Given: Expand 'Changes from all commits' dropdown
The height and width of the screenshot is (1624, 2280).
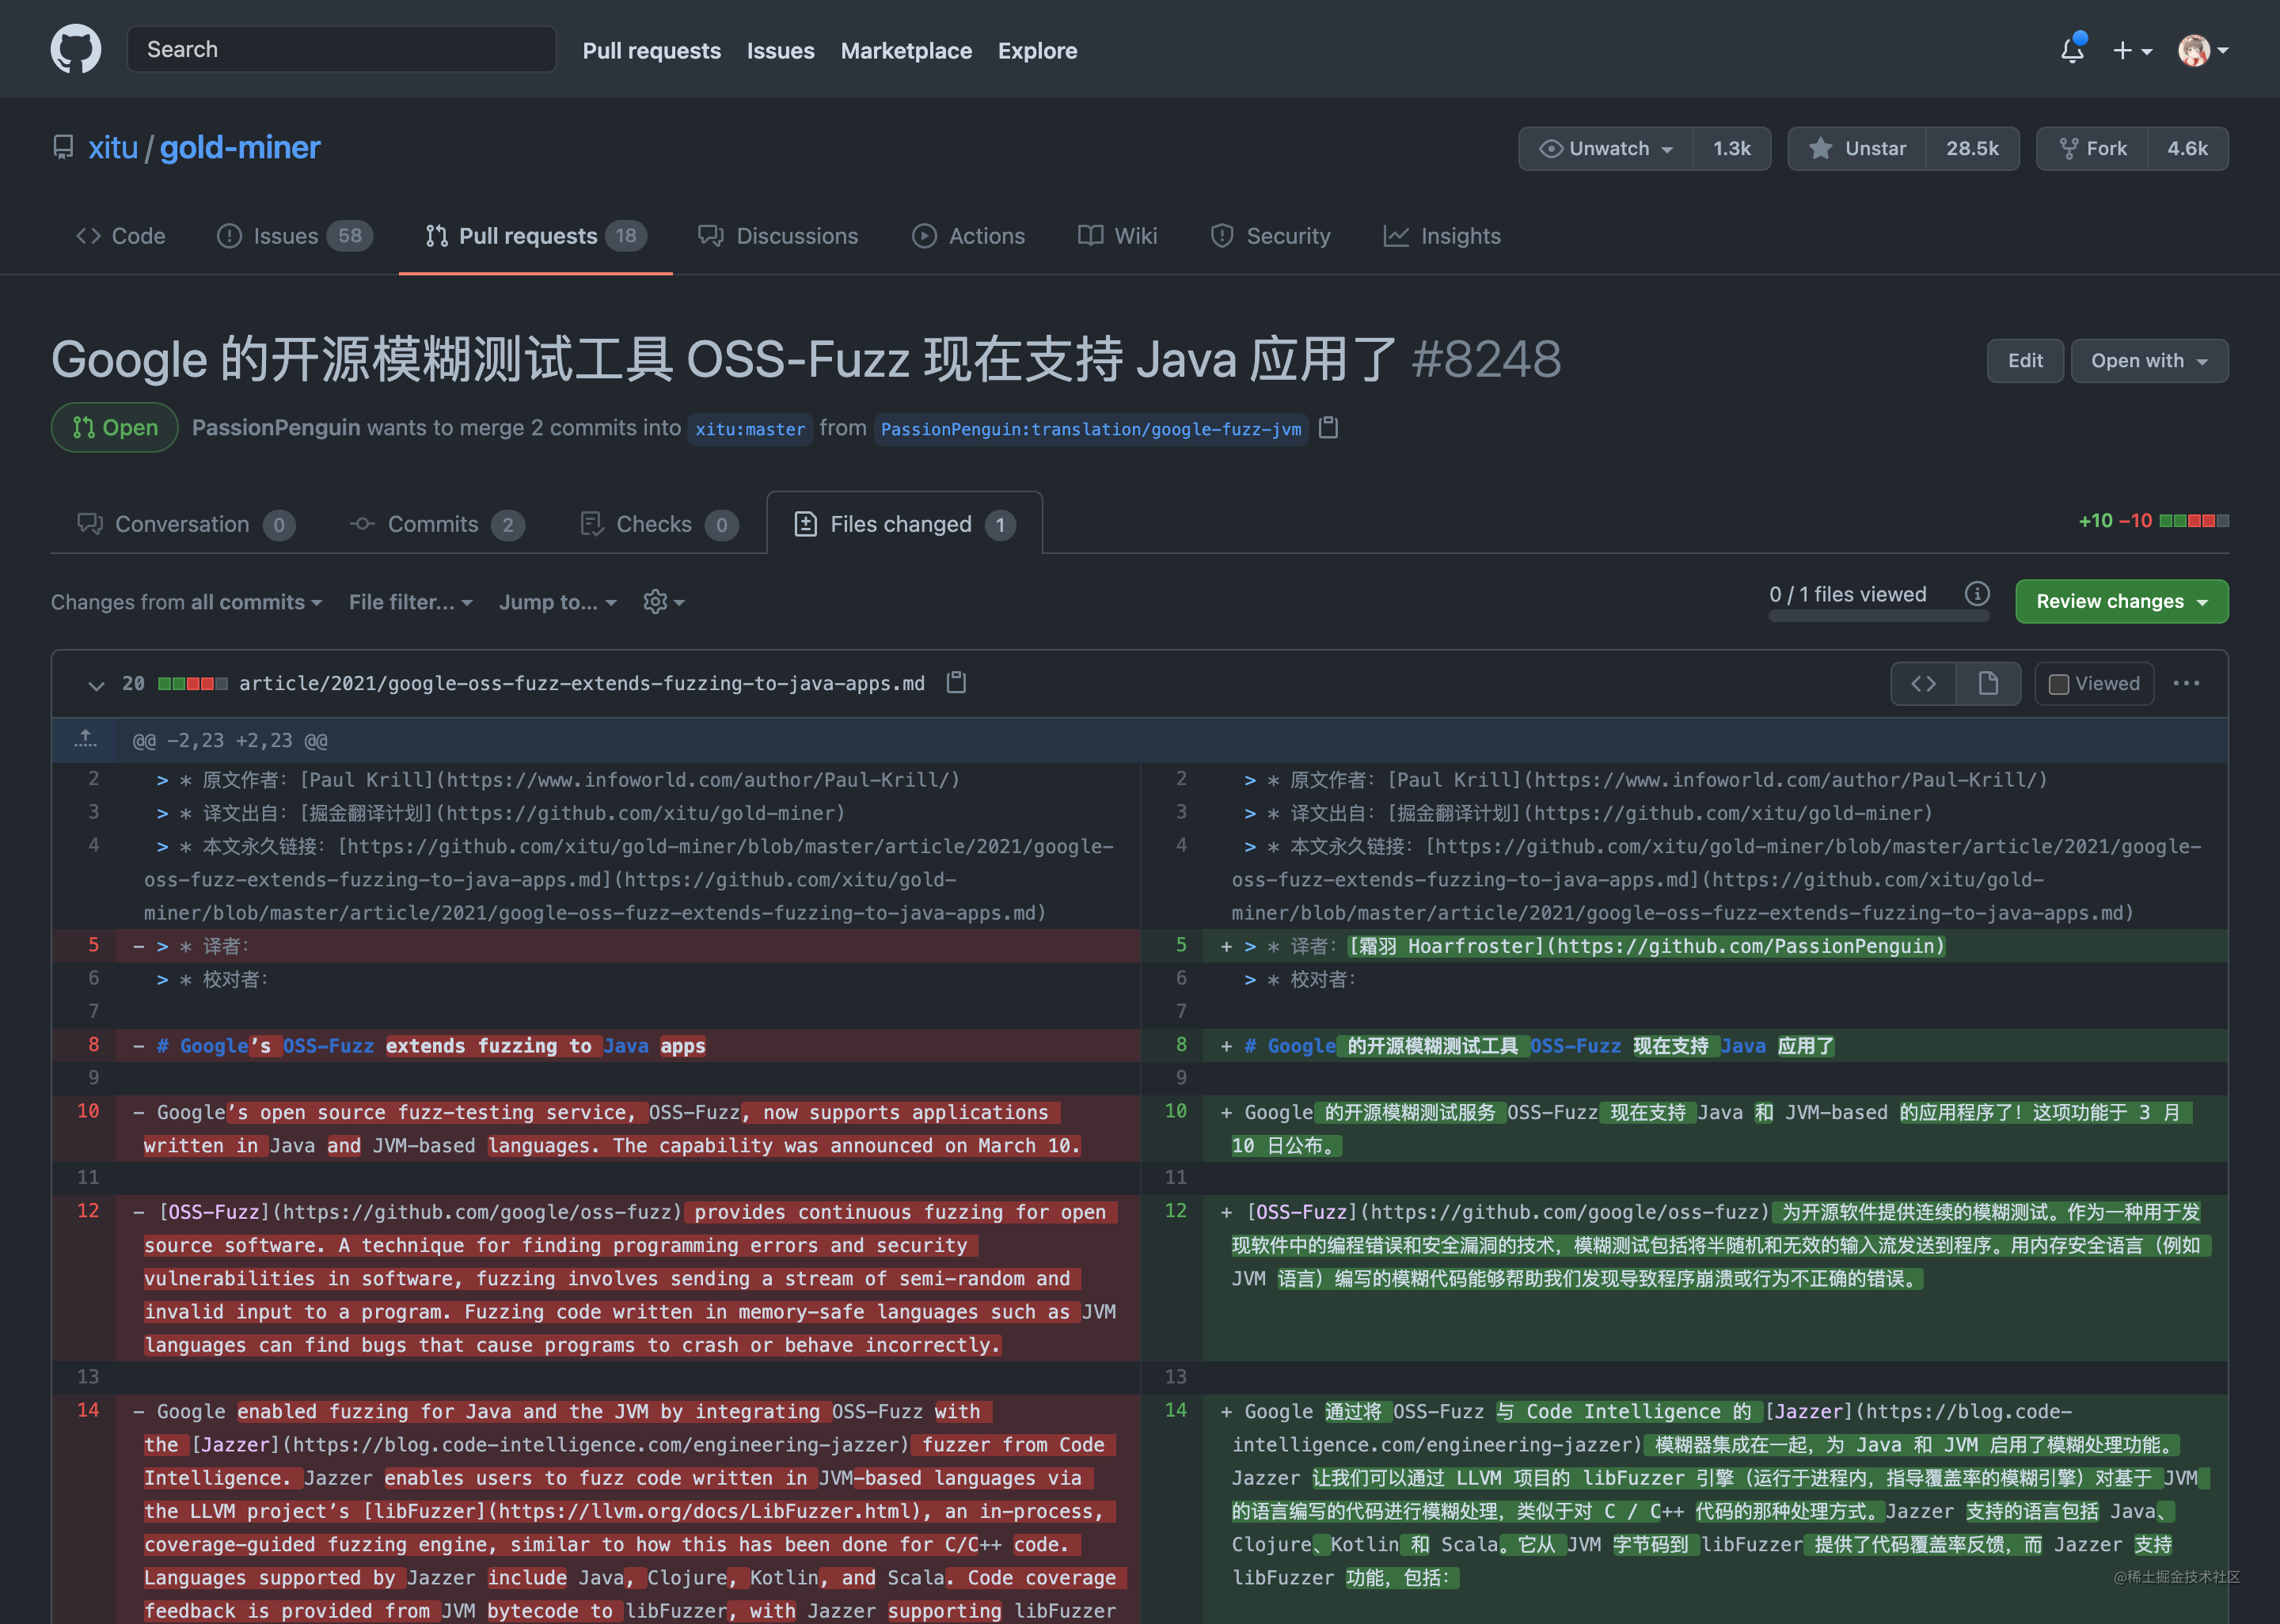Looking at the screenshot, I should point(187,602).
